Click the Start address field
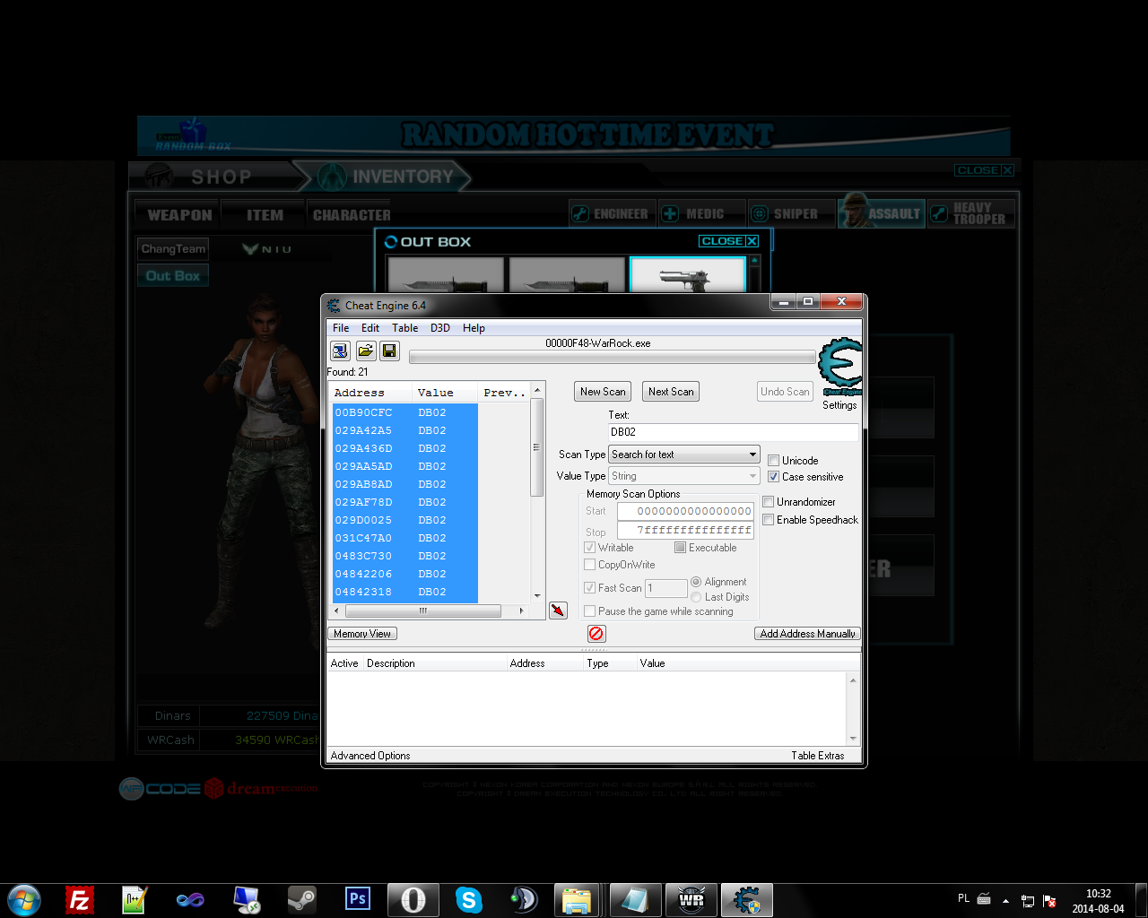This screenshot has width=1148, height=918. click(685, 511)
